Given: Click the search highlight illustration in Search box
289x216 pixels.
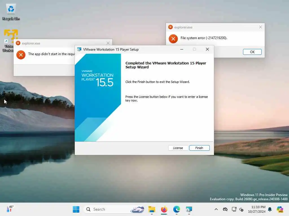Looking at the screenshot, I should 137,209.
